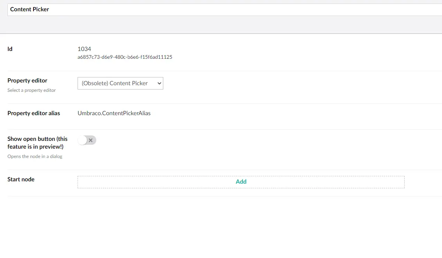Click the Id row label
The height and width of the screenshot is (258, 442).
pos(9,49)
